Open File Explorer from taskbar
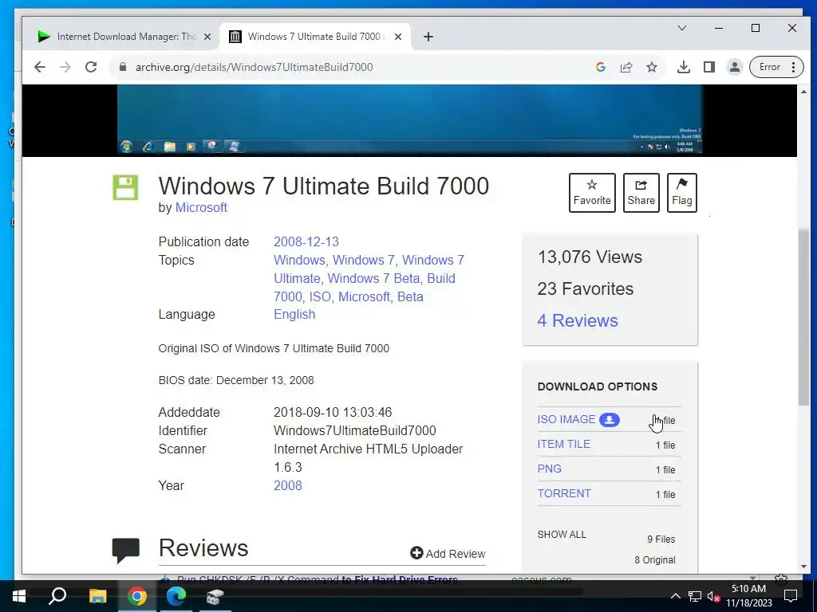The image size is (817, 612). 97,596
